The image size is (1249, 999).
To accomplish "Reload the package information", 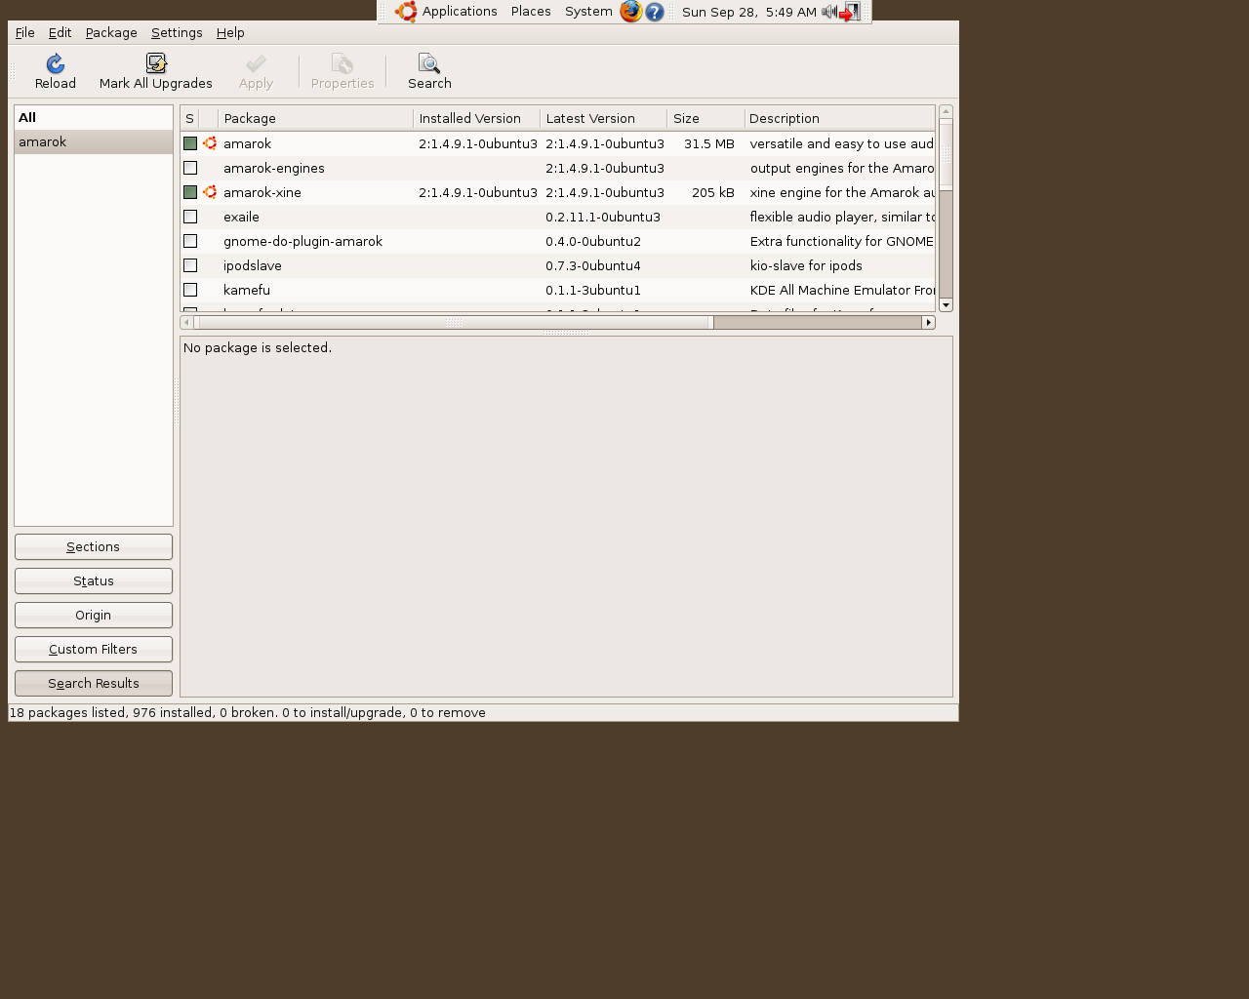I will pos(56,71).
